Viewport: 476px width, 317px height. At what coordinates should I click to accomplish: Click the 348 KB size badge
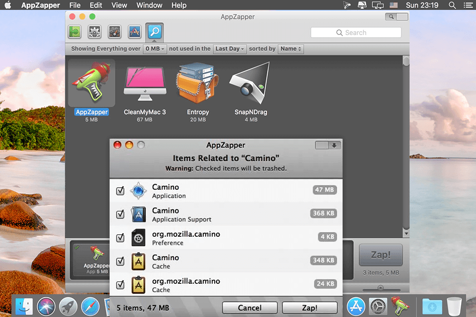click(x=324, y=260)
